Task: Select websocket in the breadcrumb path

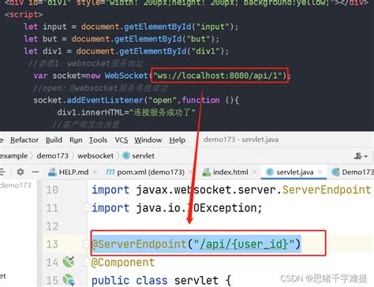Action: (x=95, y=156)
